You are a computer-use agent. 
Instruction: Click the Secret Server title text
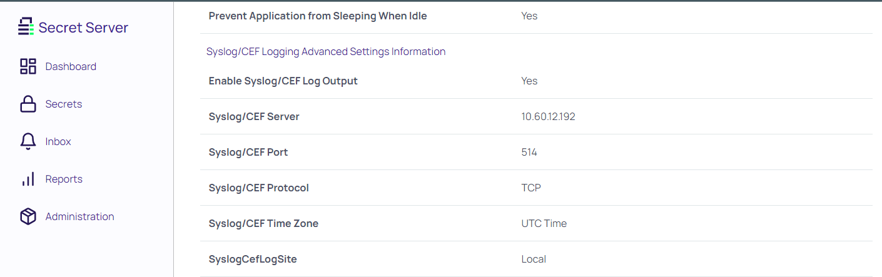[83, 28]
